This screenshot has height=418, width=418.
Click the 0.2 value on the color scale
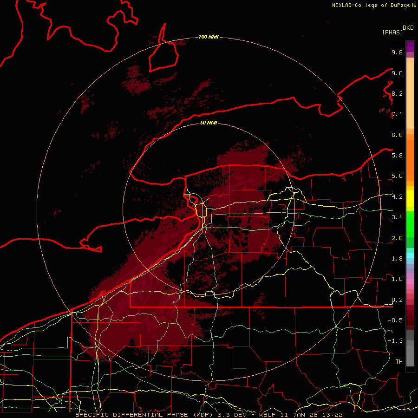tap(397, 300)
